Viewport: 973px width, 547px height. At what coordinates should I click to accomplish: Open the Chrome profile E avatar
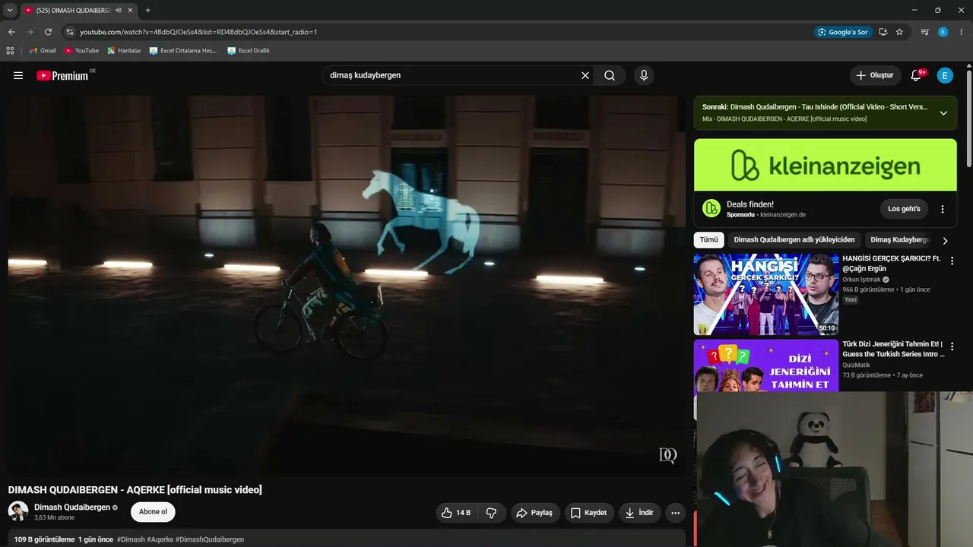[943, 32]
